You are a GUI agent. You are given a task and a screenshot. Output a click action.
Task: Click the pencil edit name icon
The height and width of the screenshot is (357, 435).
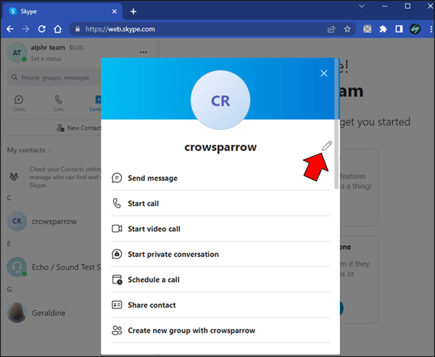327,146
